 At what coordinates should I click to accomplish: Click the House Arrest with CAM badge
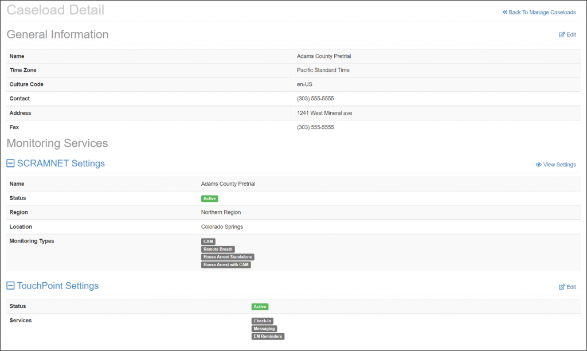(x=226, y=264)
